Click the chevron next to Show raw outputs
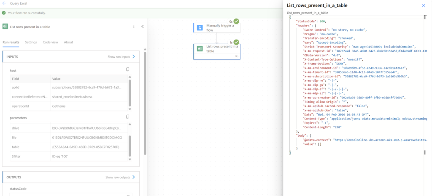This screenshot has height=196, width=432. coord(134,177)
